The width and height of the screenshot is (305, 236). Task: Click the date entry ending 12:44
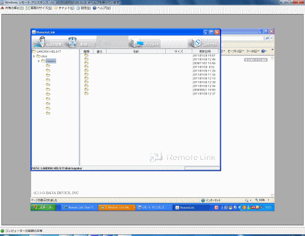(204, 86)
